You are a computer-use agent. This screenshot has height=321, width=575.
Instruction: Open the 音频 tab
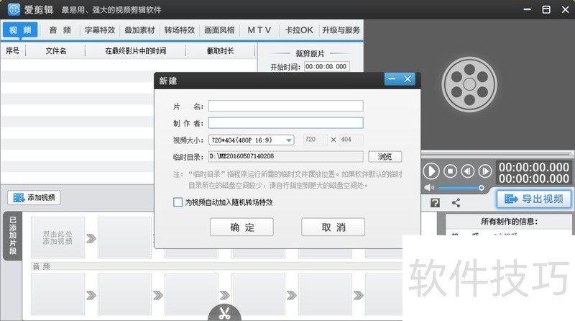[60, 30]
